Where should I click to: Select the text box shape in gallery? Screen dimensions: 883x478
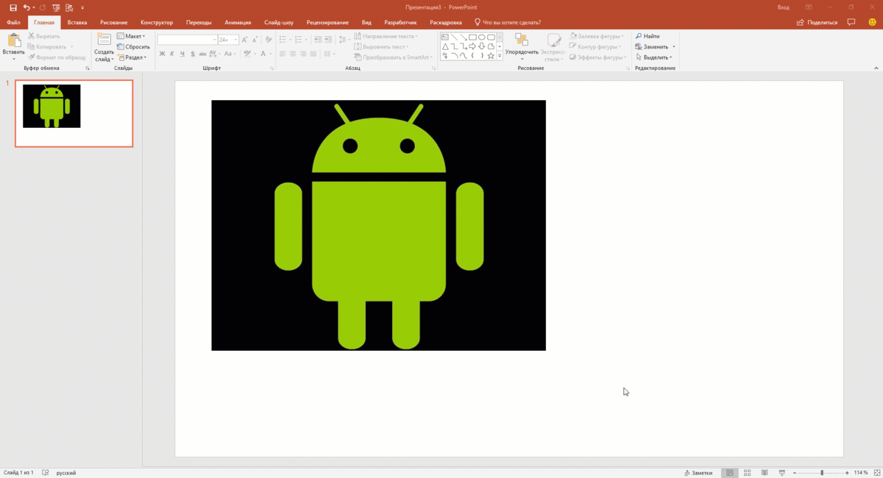point(445,37)
